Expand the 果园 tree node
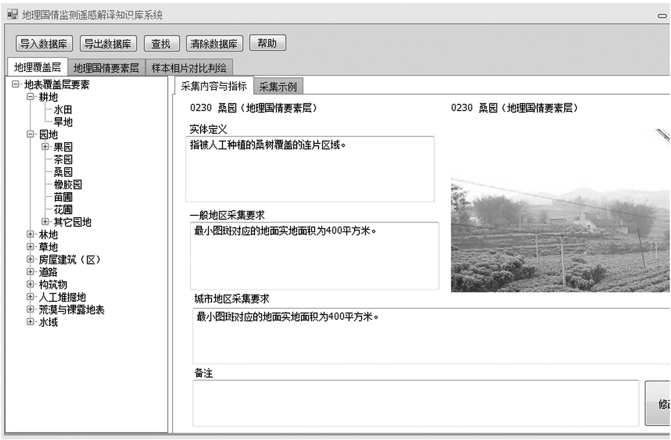 (x=45, y=147)
